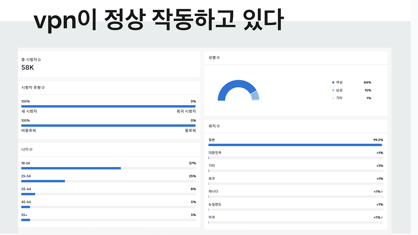Click info icon beside 성별

[218, 57]
